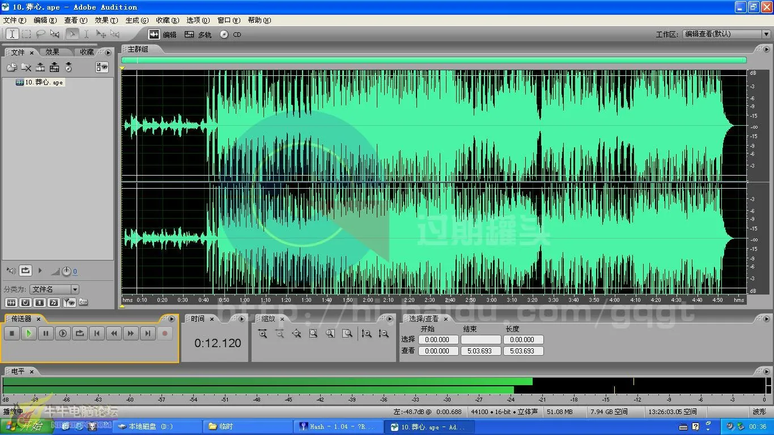Open the 效果 menu in menu bar
The height and width of the screenshot is (435, 774).
pyautogui.click(x=105, y=20)
